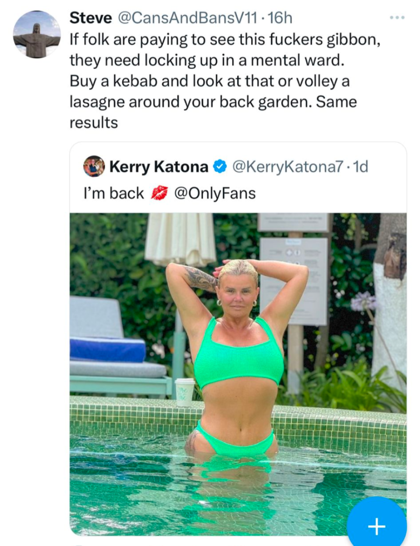This screenshot has width=420, height=546.
Task: Open the quoted tweet via "I'm back" text
Action: [114, 193]
